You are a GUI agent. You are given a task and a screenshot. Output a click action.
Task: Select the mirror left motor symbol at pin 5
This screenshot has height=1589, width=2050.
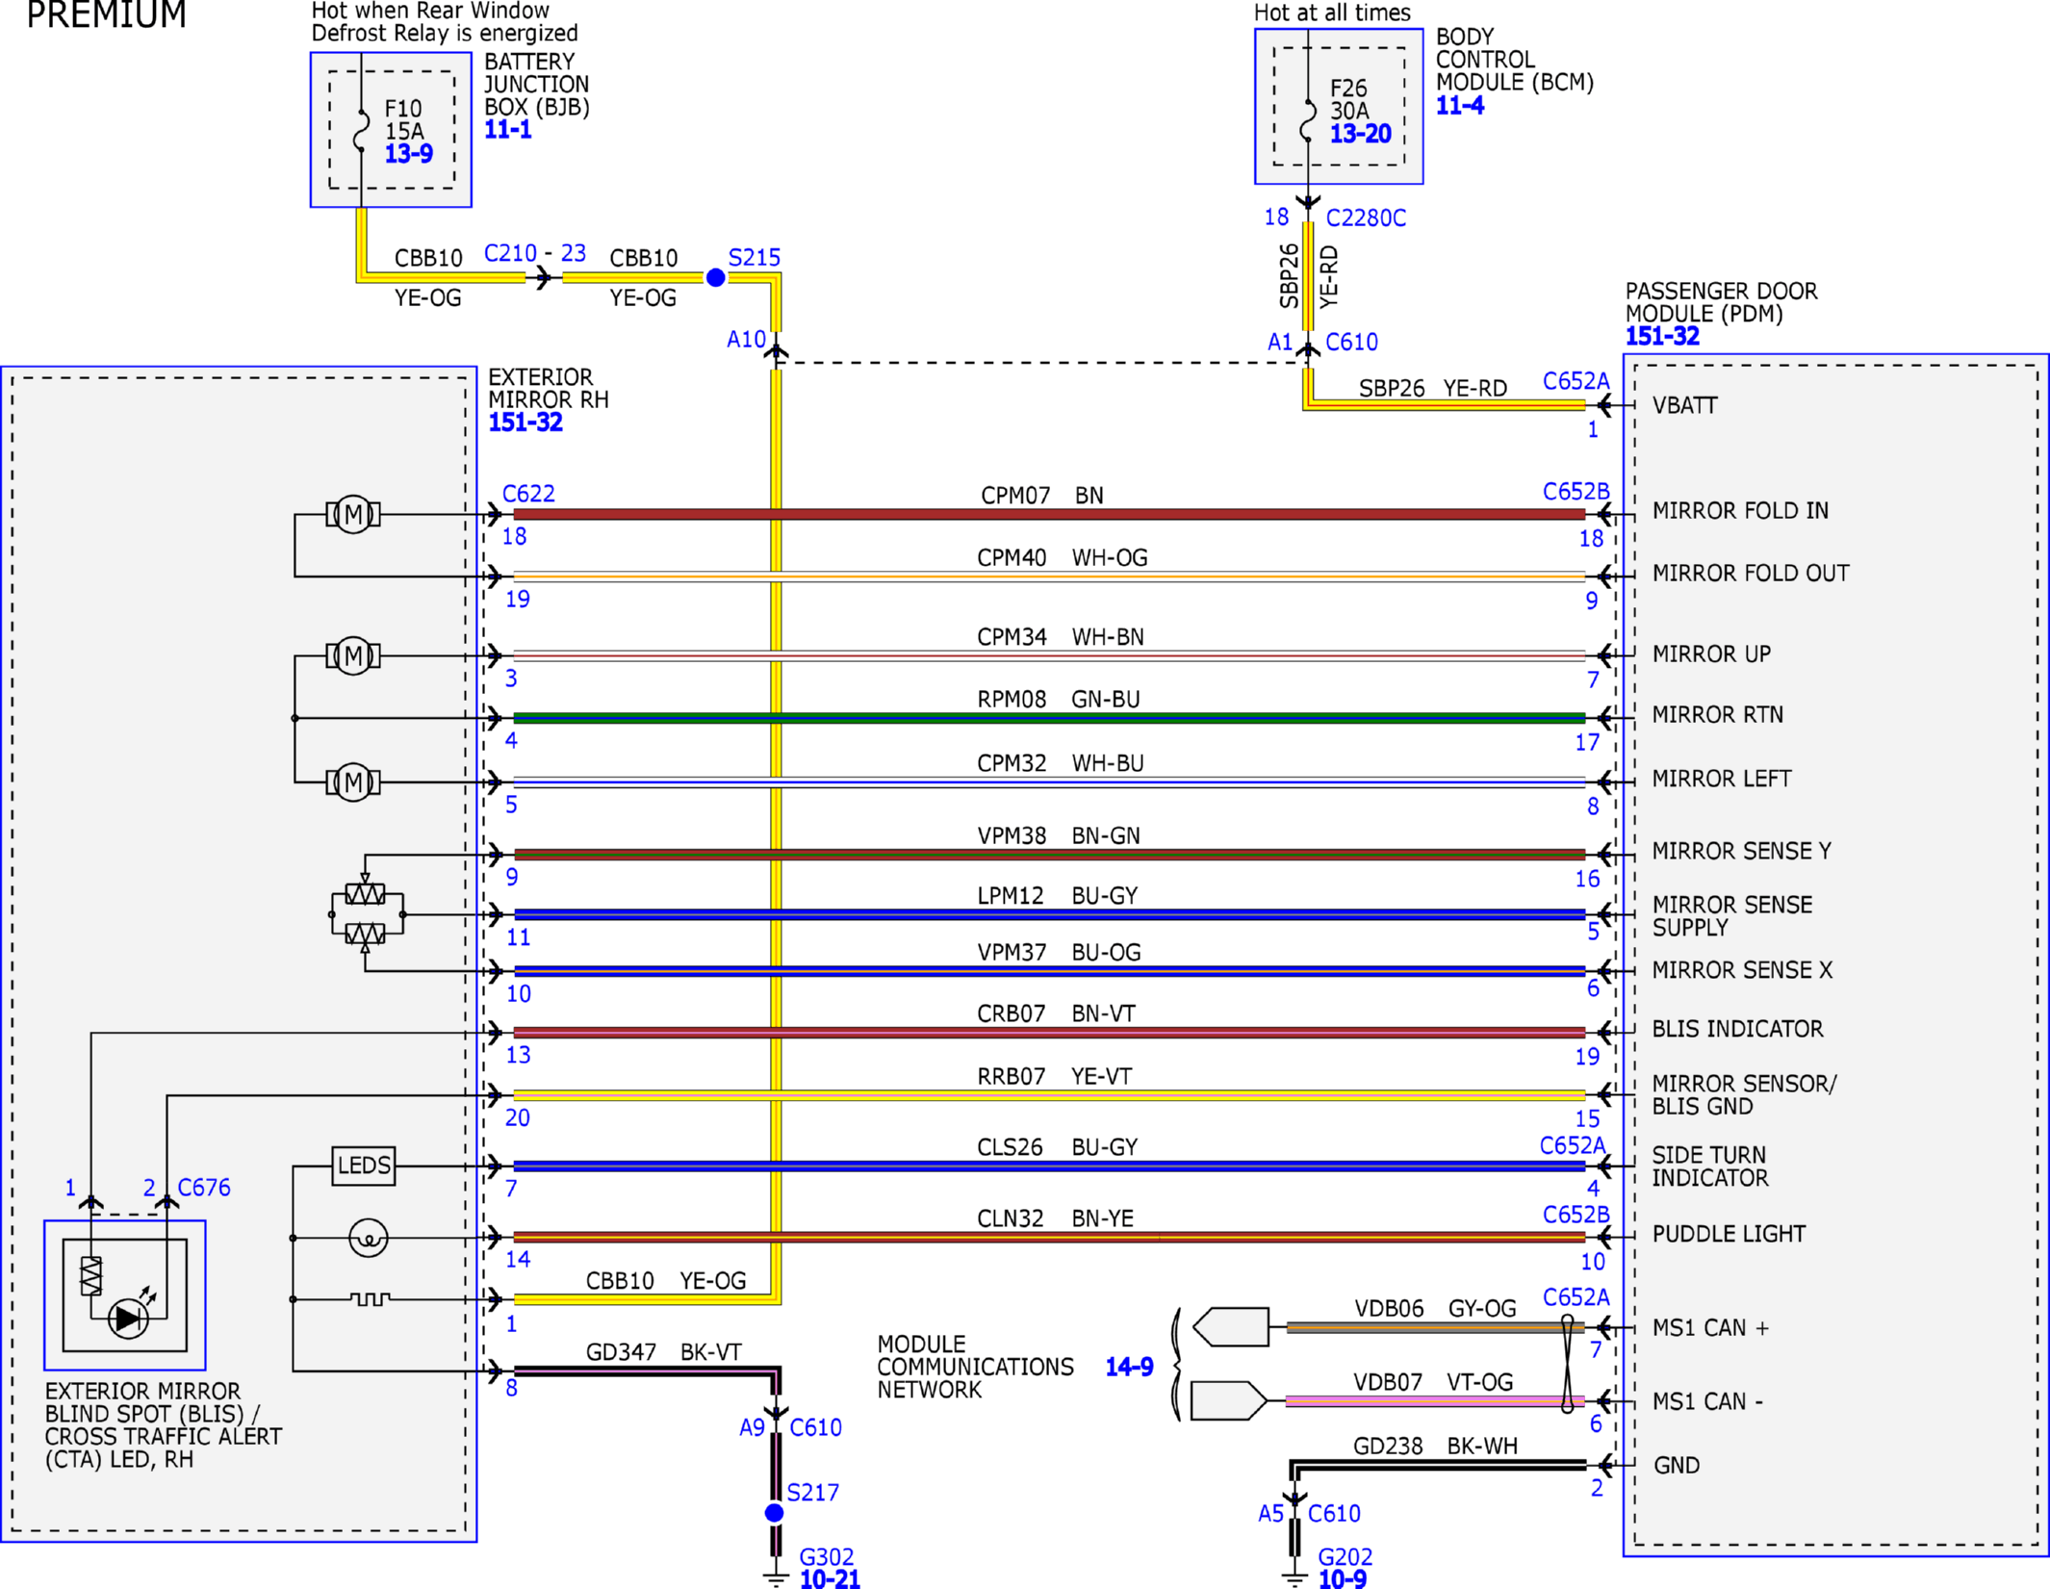(353, 782)
